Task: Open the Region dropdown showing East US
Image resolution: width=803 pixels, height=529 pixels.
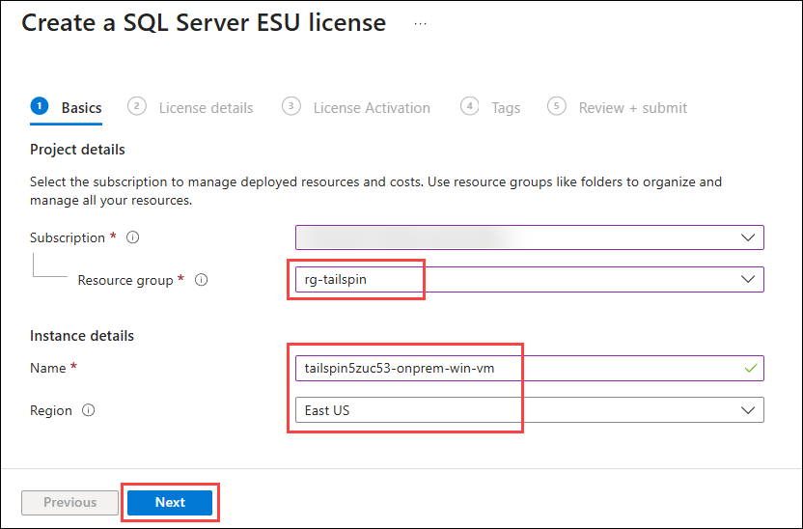Action: (x=530, y=409)
